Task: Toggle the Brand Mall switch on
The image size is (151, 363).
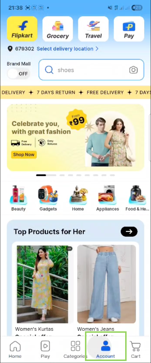Action: click(18, 74)
